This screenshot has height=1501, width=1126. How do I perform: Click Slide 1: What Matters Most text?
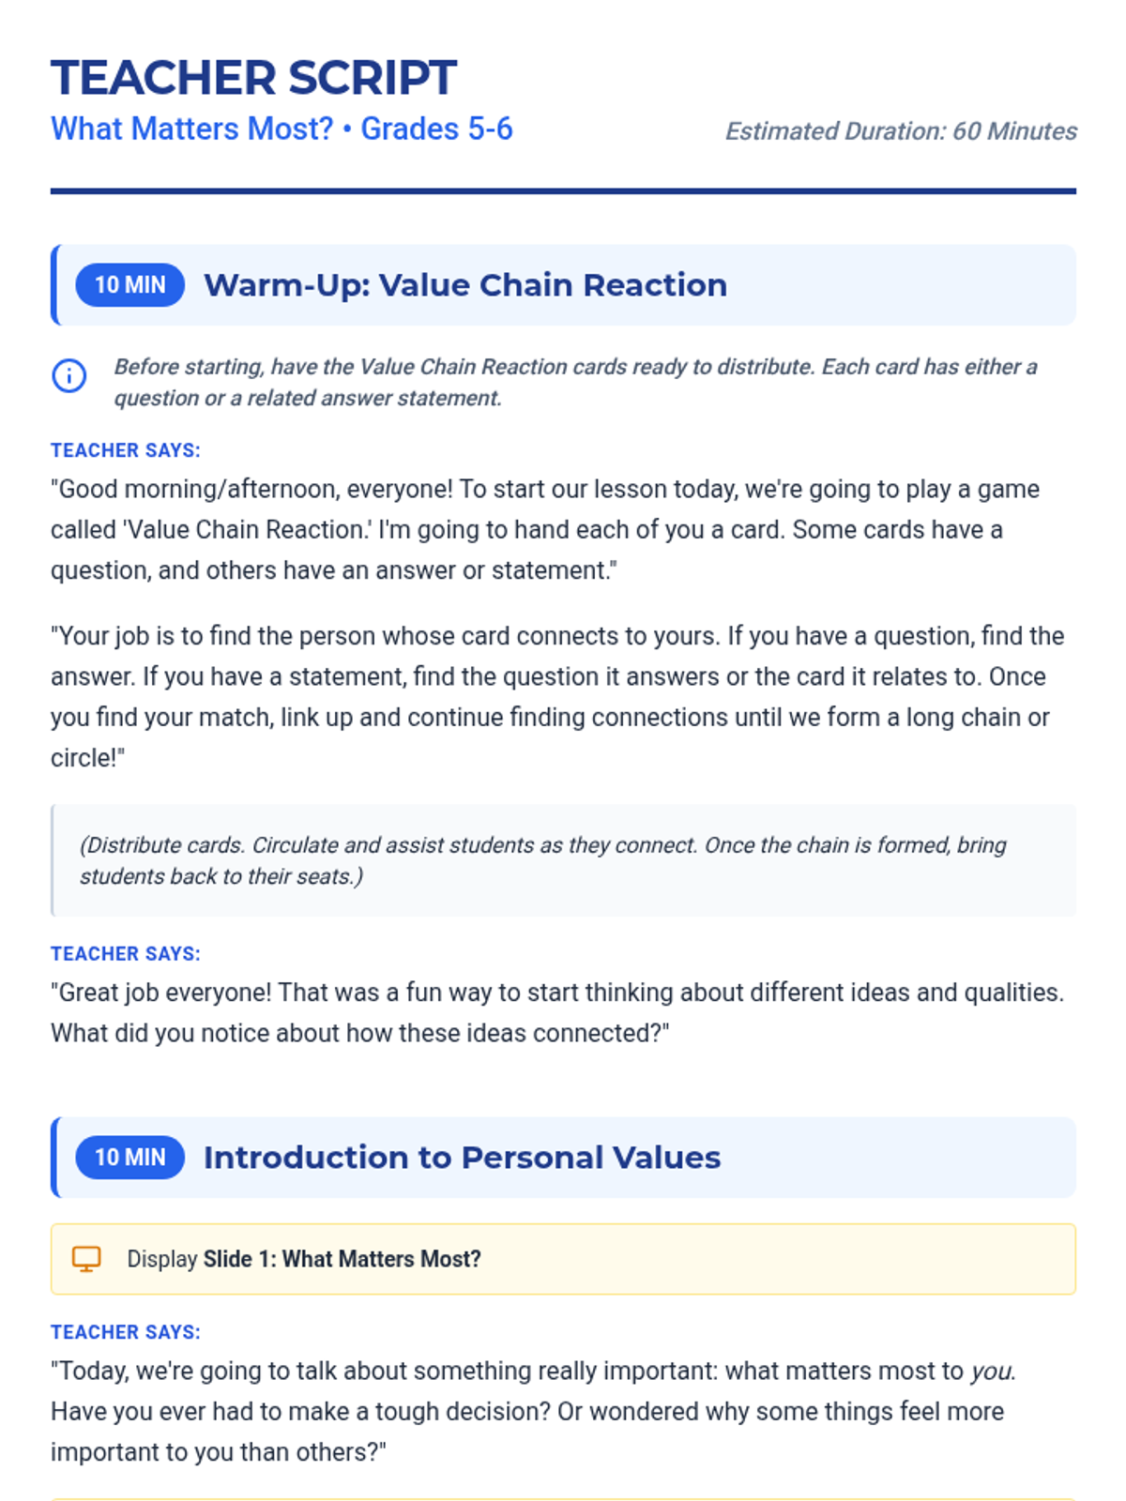click(342, 1259)
